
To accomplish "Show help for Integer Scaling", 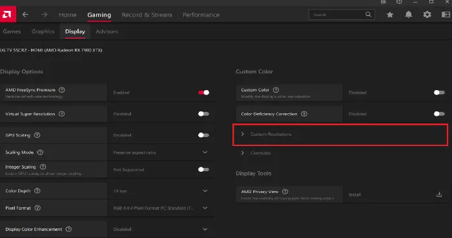I will (x=43, y=167).
